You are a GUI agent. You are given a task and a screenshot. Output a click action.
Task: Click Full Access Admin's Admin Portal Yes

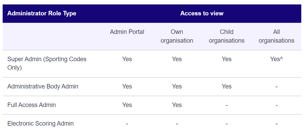click(127, 105)
